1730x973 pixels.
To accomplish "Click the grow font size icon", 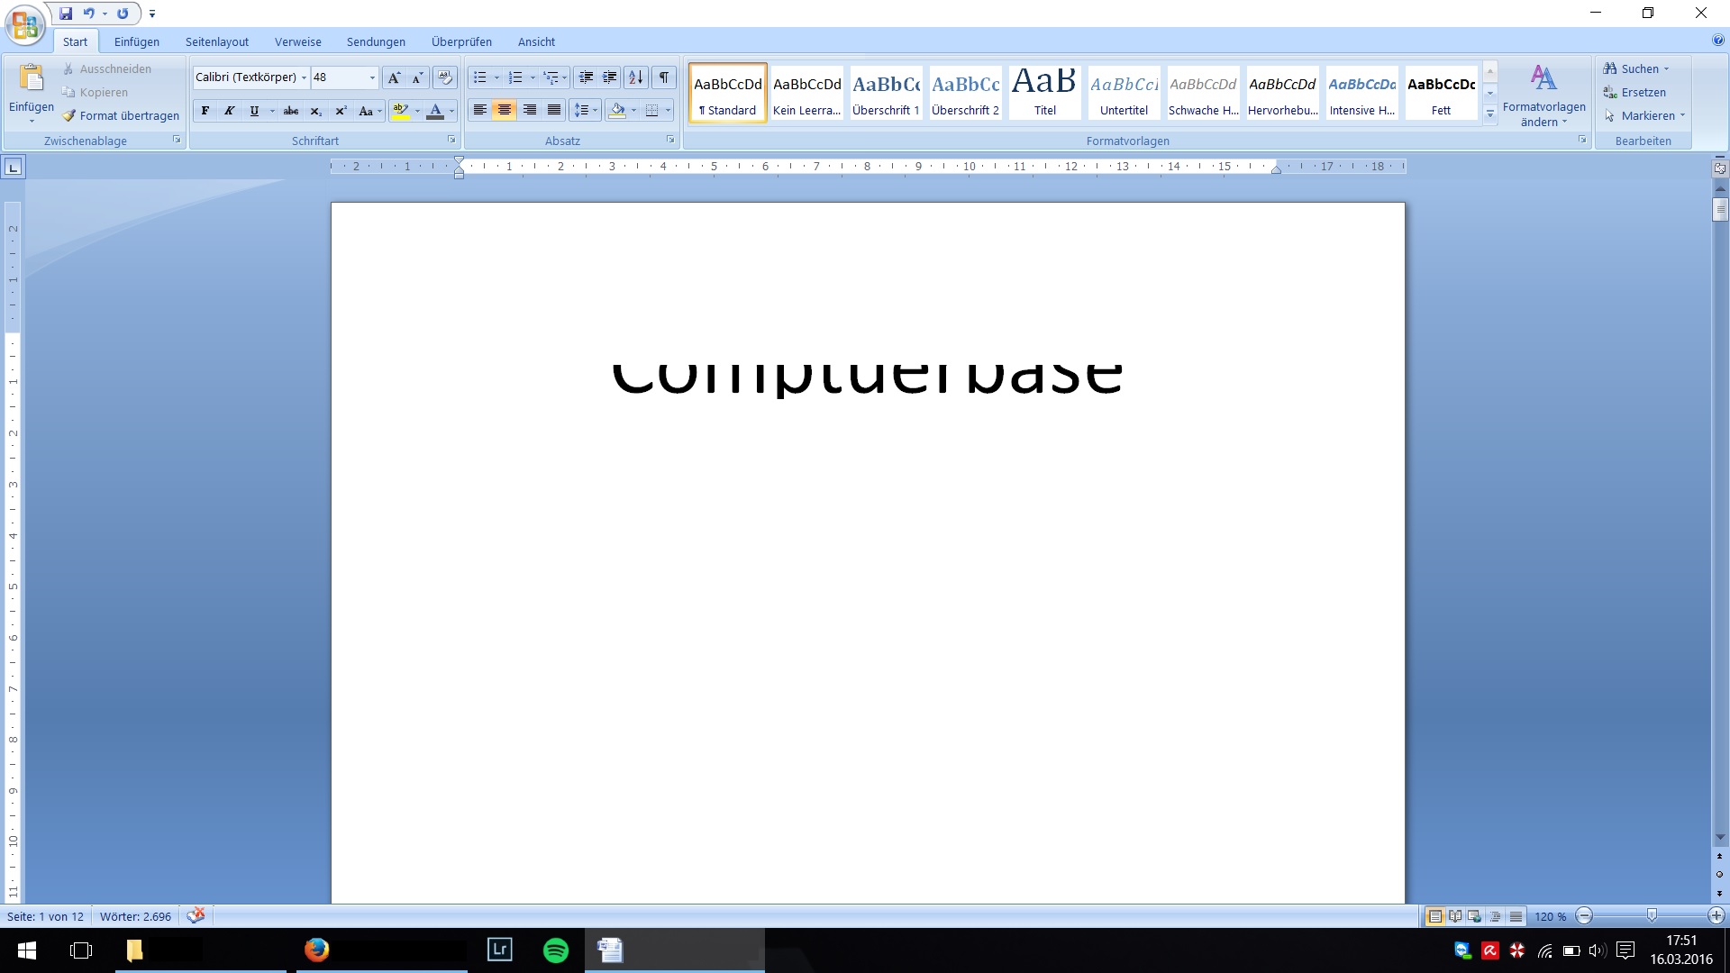I will [394, 77].
